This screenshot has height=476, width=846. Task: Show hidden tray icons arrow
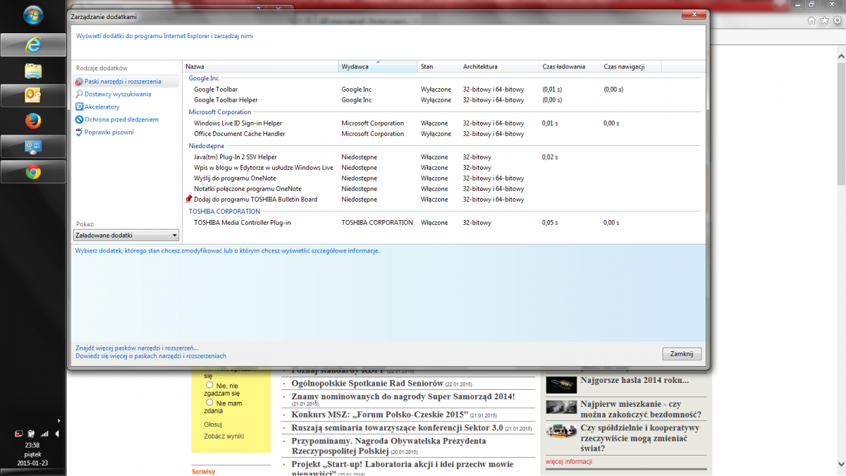(x=59, y=420)
